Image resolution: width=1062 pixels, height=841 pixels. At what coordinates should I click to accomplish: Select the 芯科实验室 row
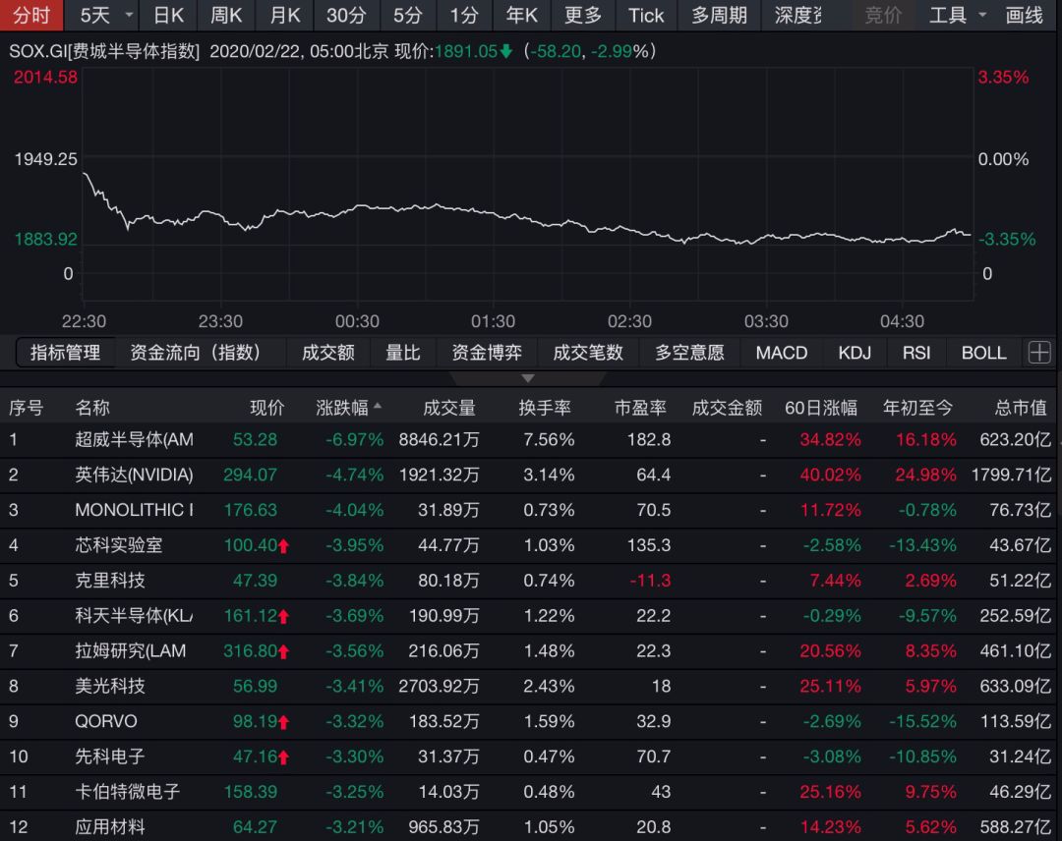pyautogui.click(x=528, y=545)
